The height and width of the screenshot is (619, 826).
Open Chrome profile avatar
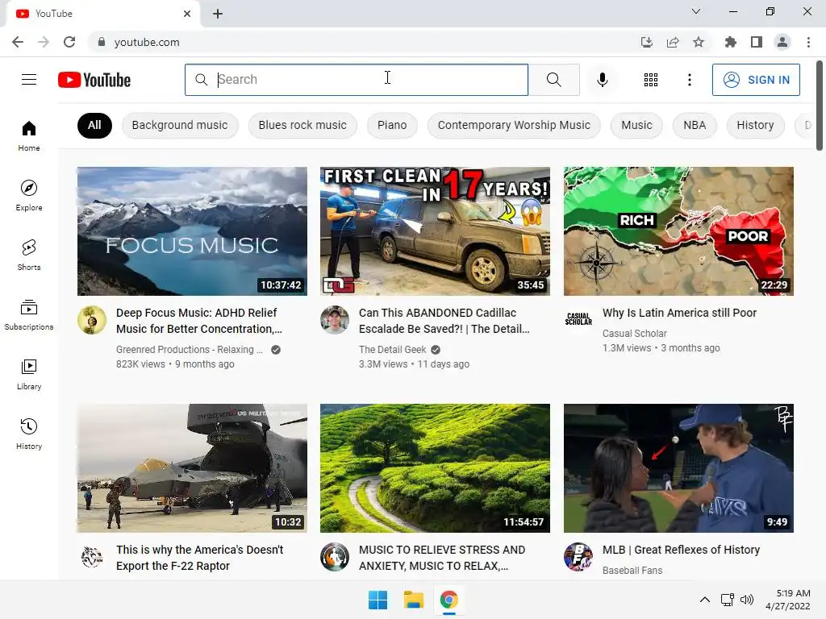tap(782, 42)
